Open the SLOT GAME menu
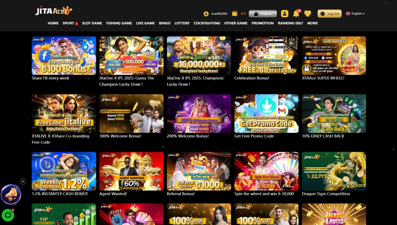This screenshot has width=397, height=225. (x=92, y=23)
